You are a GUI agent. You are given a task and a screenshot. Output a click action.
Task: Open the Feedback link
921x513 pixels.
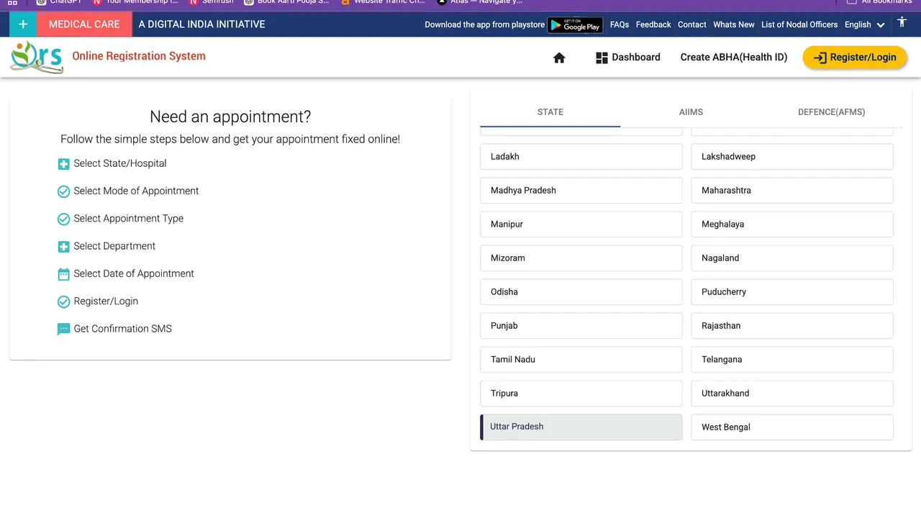653,24
